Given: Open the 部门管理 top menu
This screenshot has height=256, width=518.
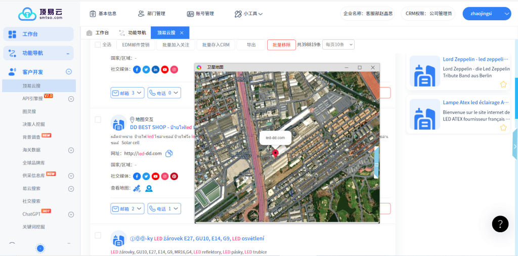Looking at the screenshot, I should (152, 14).
